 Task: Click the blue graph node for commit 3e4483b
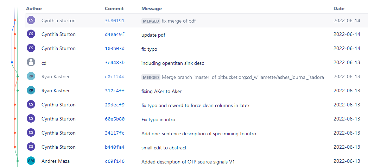12,62
